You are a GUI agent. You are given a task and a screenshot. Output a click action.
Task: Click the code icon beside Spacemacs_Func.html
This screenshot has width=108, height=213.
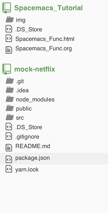[9, 38]
